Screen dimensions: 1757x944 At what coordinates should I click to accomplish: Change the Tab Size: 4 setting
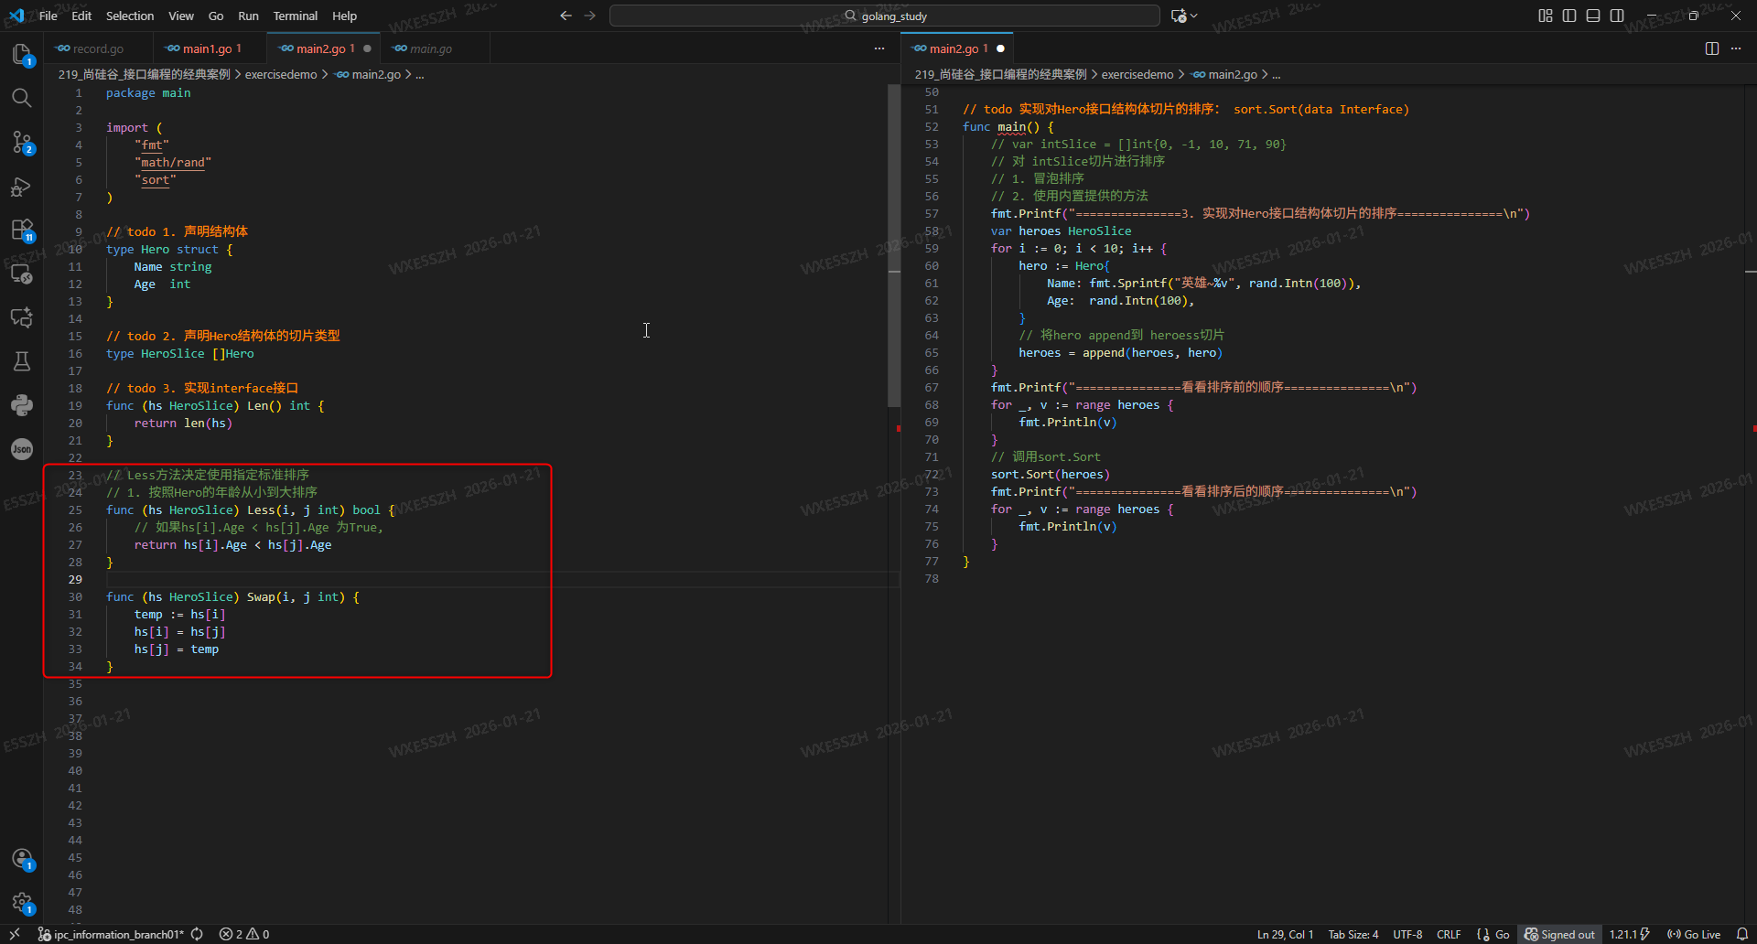coord(1353,934)
